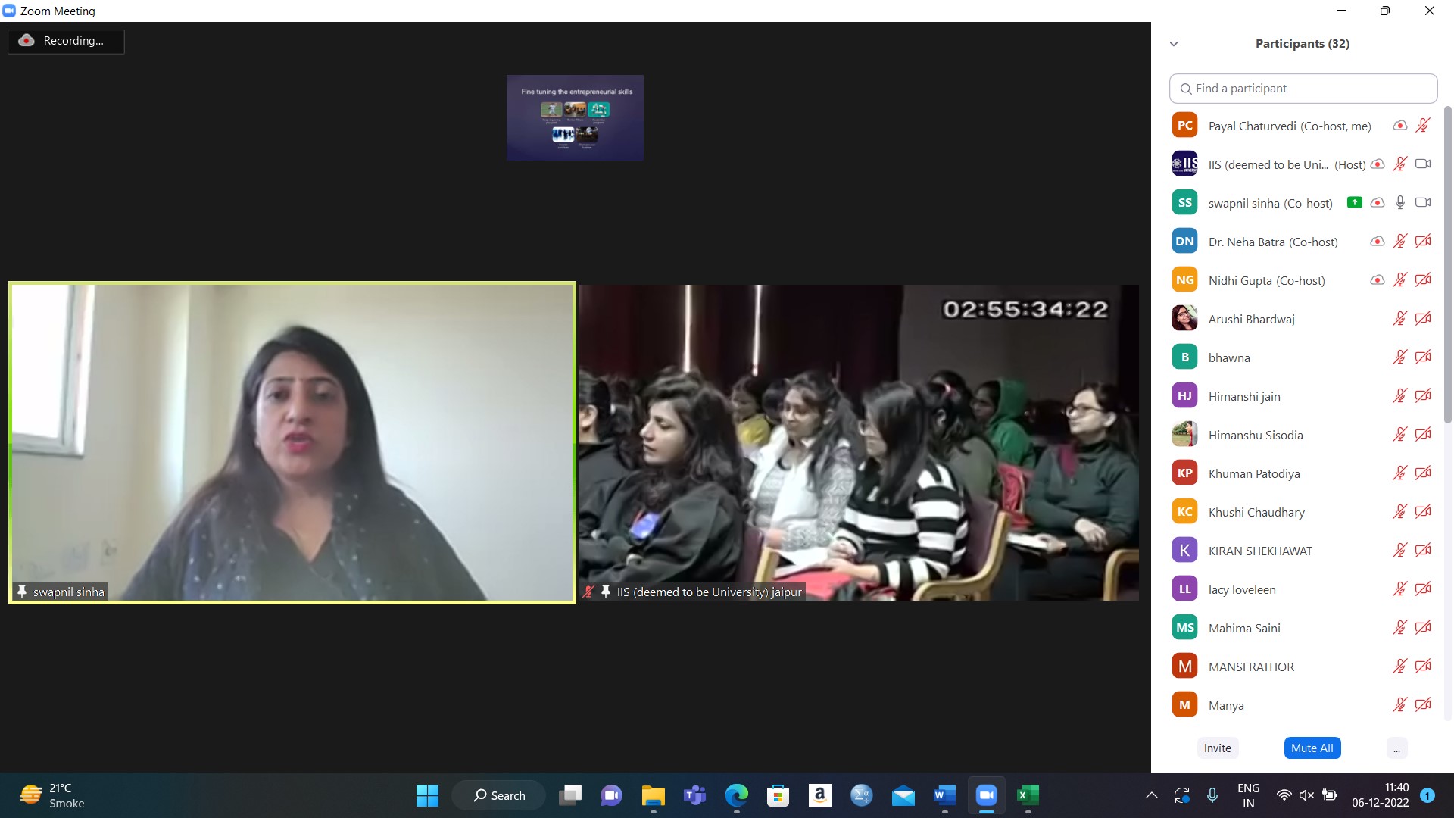Open Excel from the taskbar
The width and height of the screenshot is (1454, 818).
[x=1028, y=795]
